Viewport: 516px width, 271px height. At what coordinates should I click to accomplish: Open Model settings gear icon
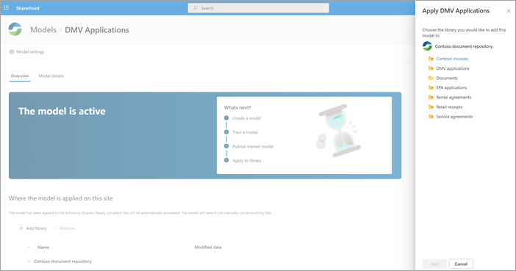click(x=12, y=51)
